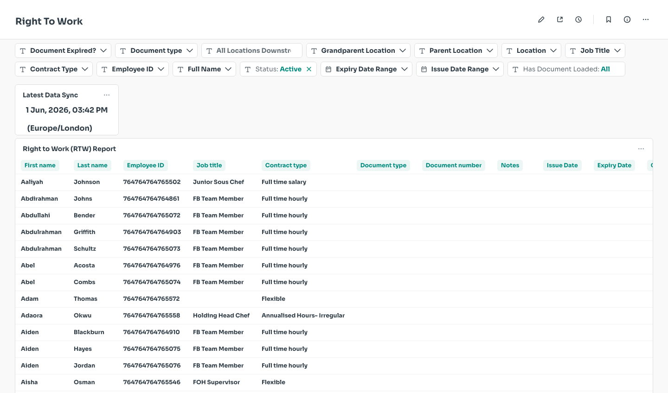Screen dimensions: 668x393
Task: Open the top-right more options ellipsis
Action: [x=646, y=19]
